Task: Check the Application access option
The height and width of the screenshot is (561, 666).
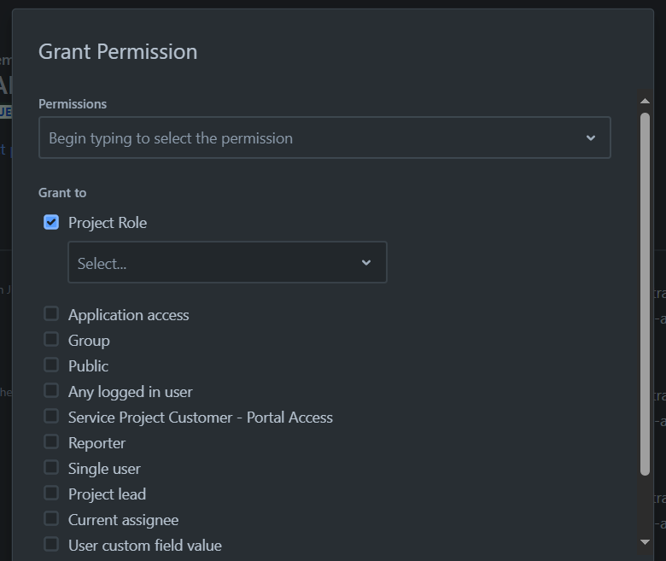Action: click(51, 314)
